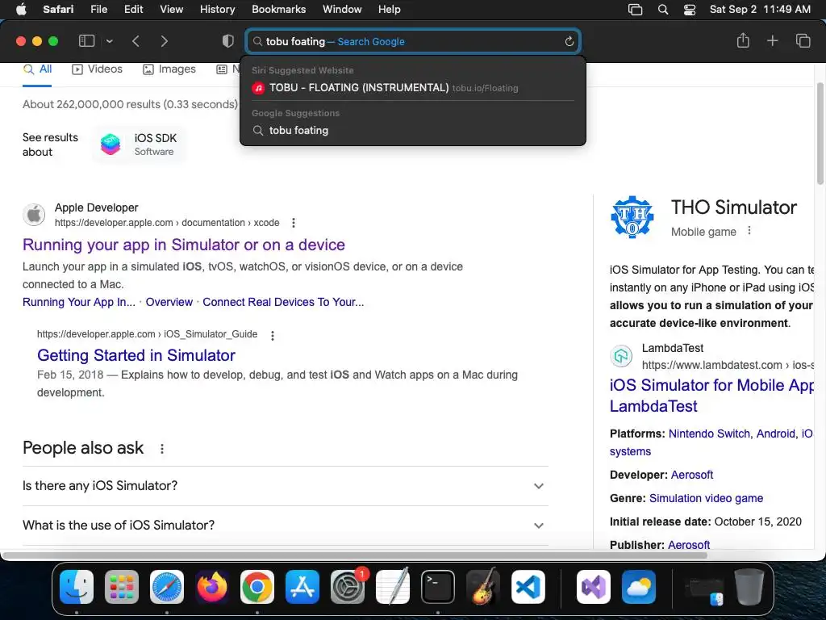Open App Store from the Dock
Viewport: 826px width, 620px height.
302,587
